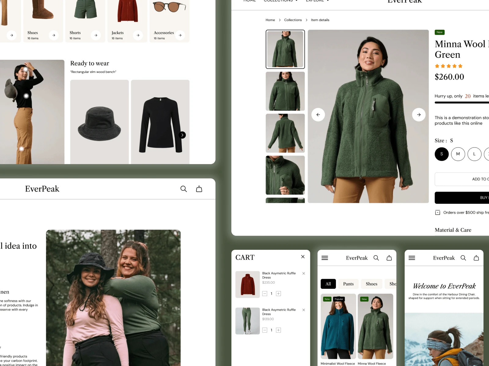Go to Home in the breadcrumb
This screenshot has width=489, height=366.
(270, 20)
